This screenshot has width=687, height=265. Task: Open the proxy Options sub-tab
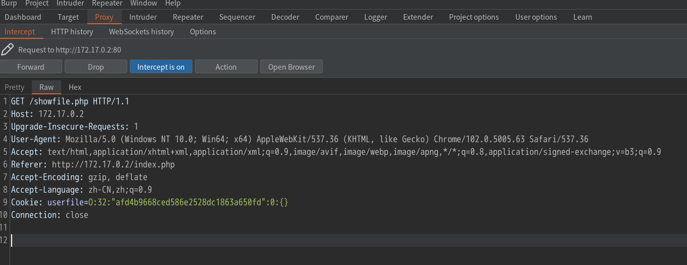(x=203, y=32)
